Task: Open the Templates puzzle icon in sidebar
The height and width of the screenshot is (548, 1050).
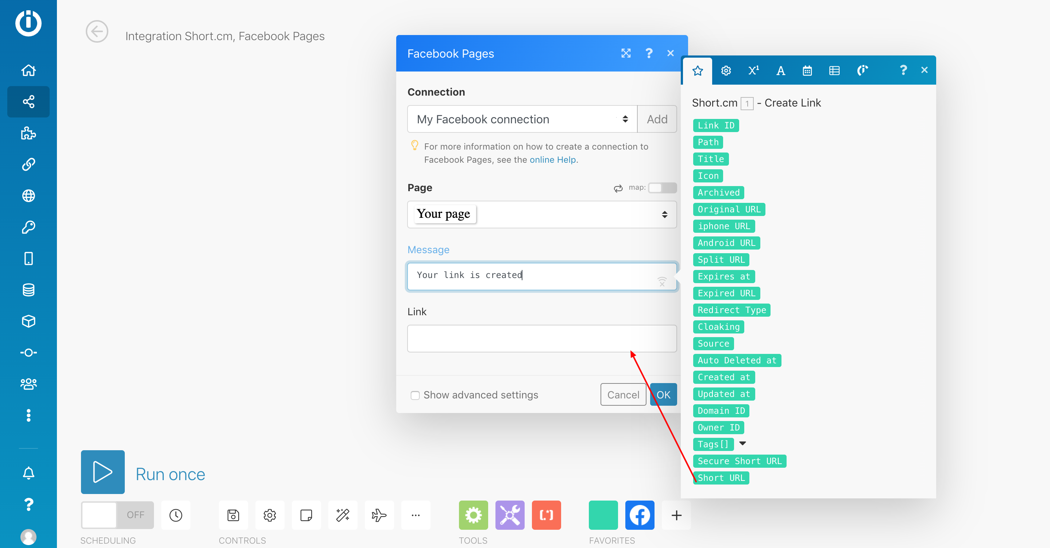Action: point(28,133)
